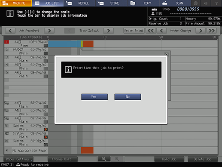Image resolution: width=222 pixels, height=167 pixels.
Task: Select tray 4 A4 Plain row
Action: (x=26, y=67)
